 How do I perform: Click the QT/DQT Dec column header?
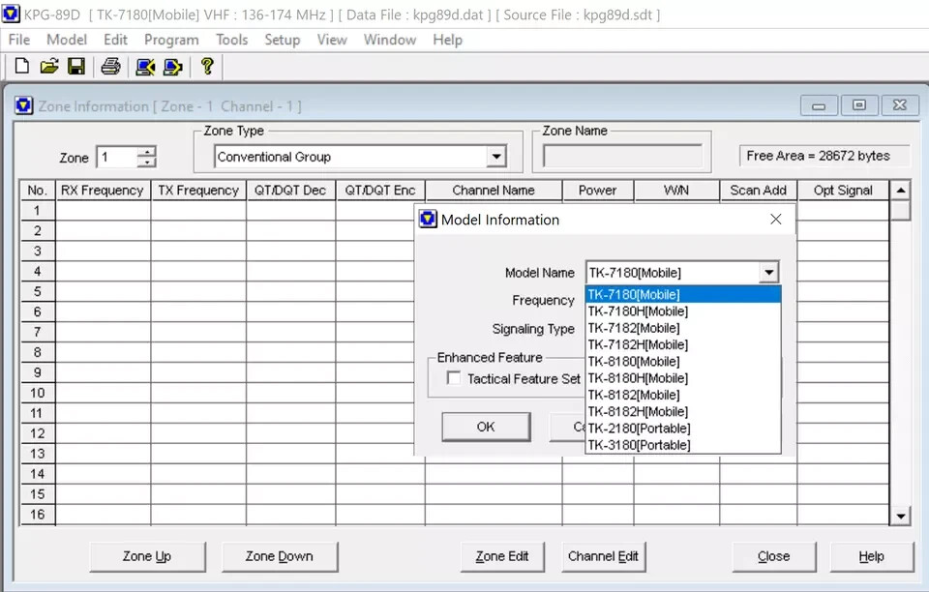tap(290, 191)
